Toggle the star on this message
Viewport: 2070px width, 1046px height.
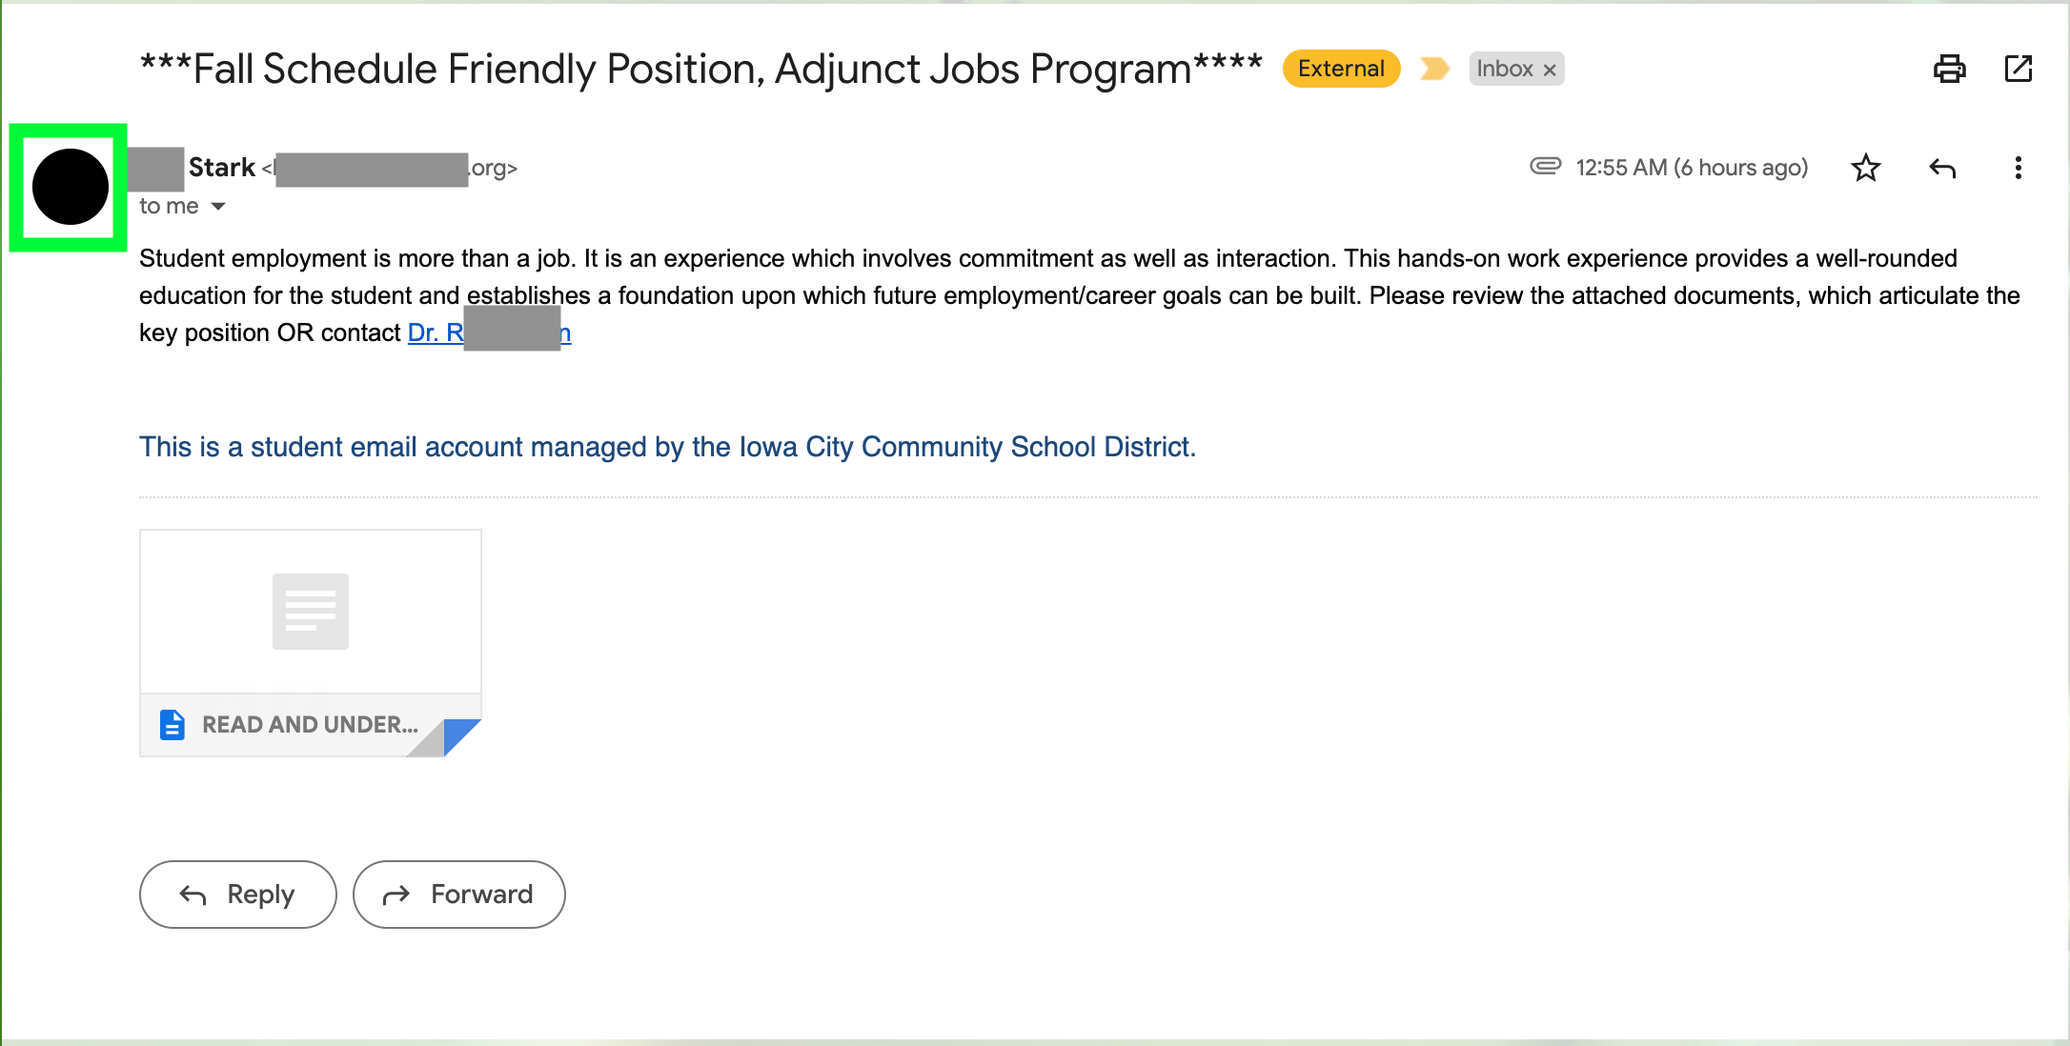tap(1866, 168)
